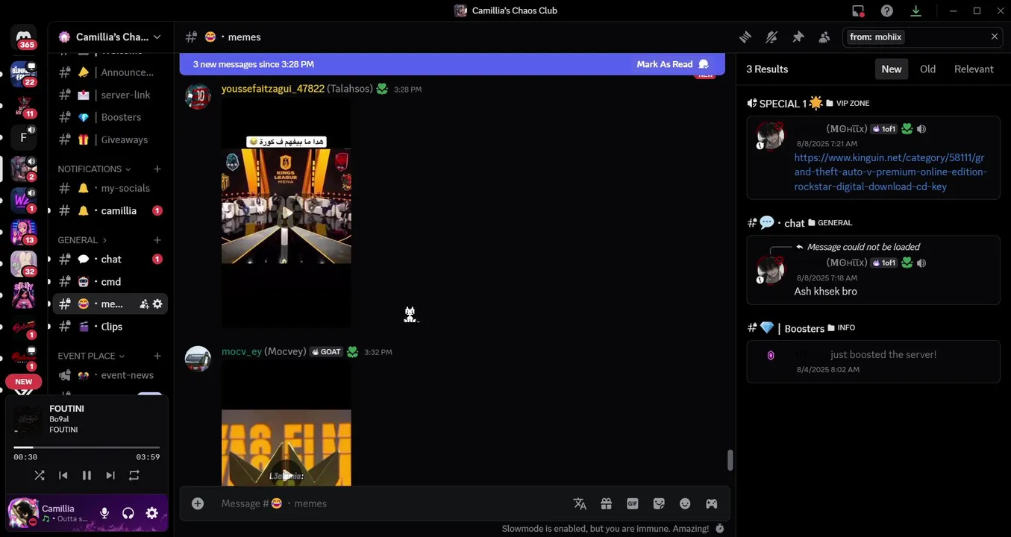Create invite icon on memes channel
The width and height of the screenshot is (1011, 537).
pos(144,304)
